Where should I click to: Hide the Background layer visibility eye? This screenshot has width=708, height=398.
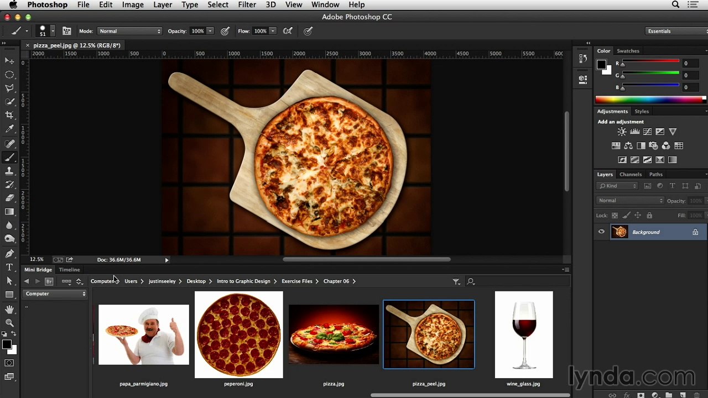601,232
